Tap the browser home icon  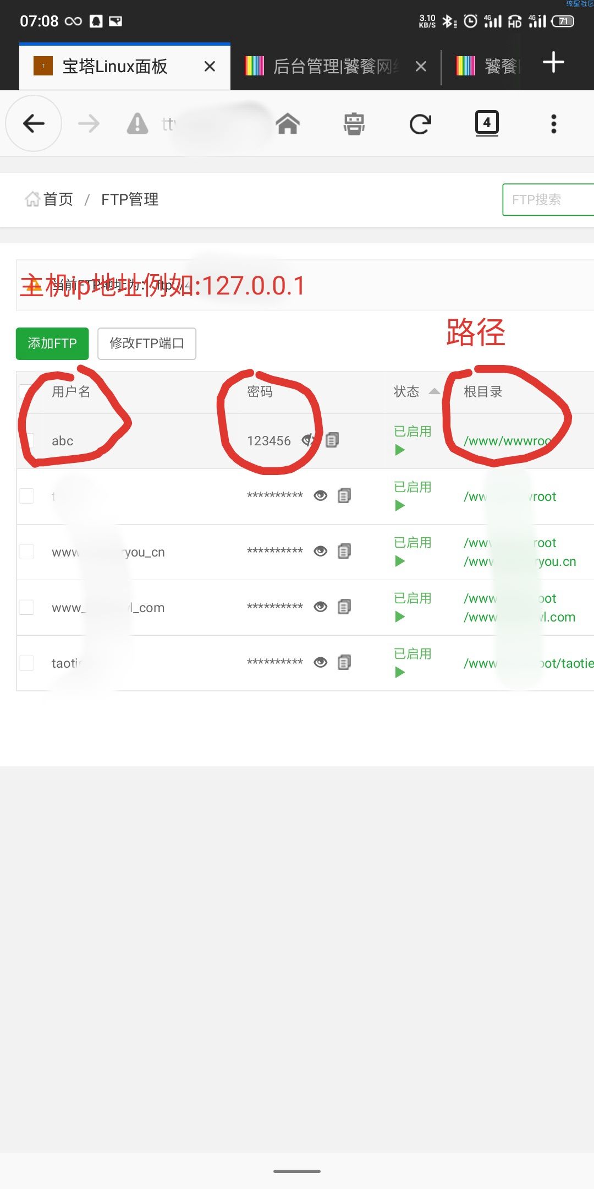point(288,124)
